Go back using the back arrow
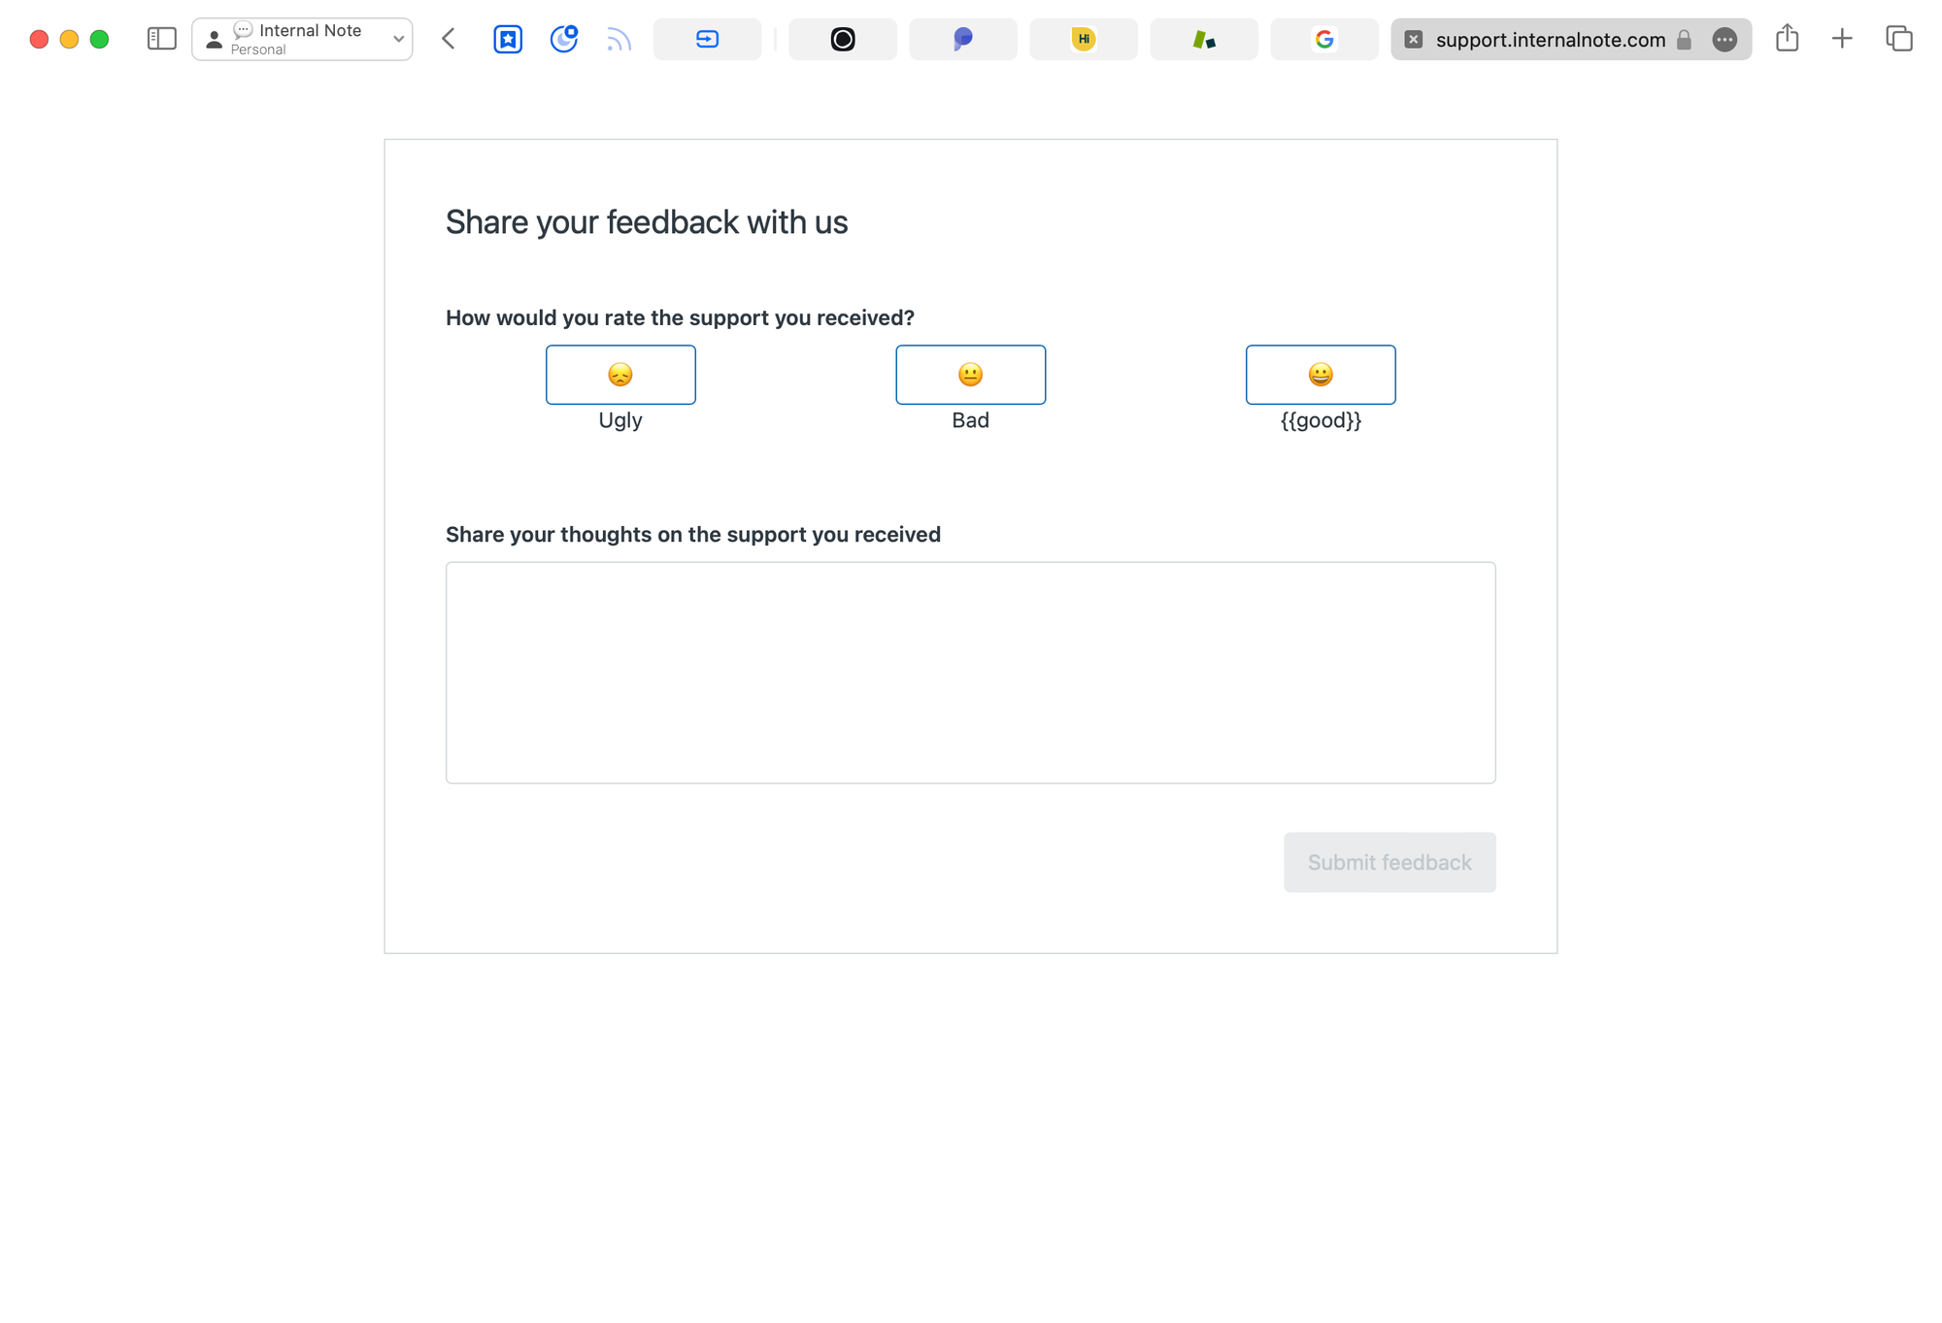 click(449, 39)
